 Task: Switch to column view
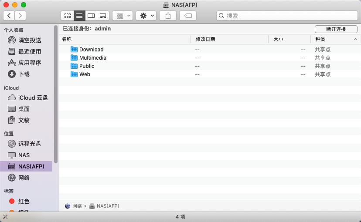91,16
